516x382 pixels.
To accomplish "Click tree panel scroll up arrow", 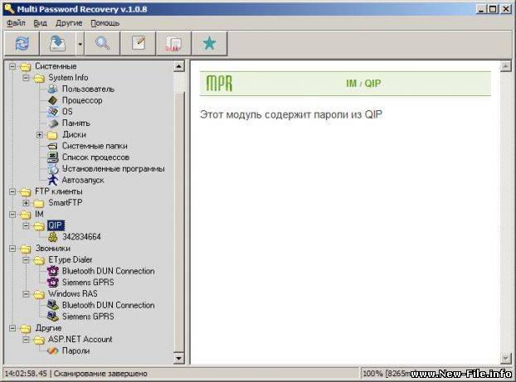I will 178,66.
